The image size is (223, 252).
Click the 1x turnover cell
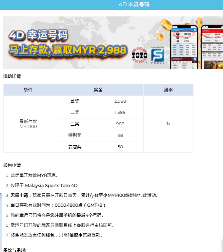pyautogui.click(x=168, y=124)
